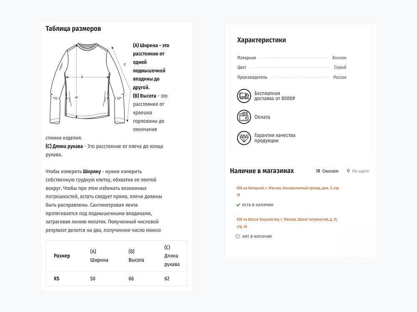417x312 pixels.
Task: Click the Таблица размеров heading
Action: 73,29
